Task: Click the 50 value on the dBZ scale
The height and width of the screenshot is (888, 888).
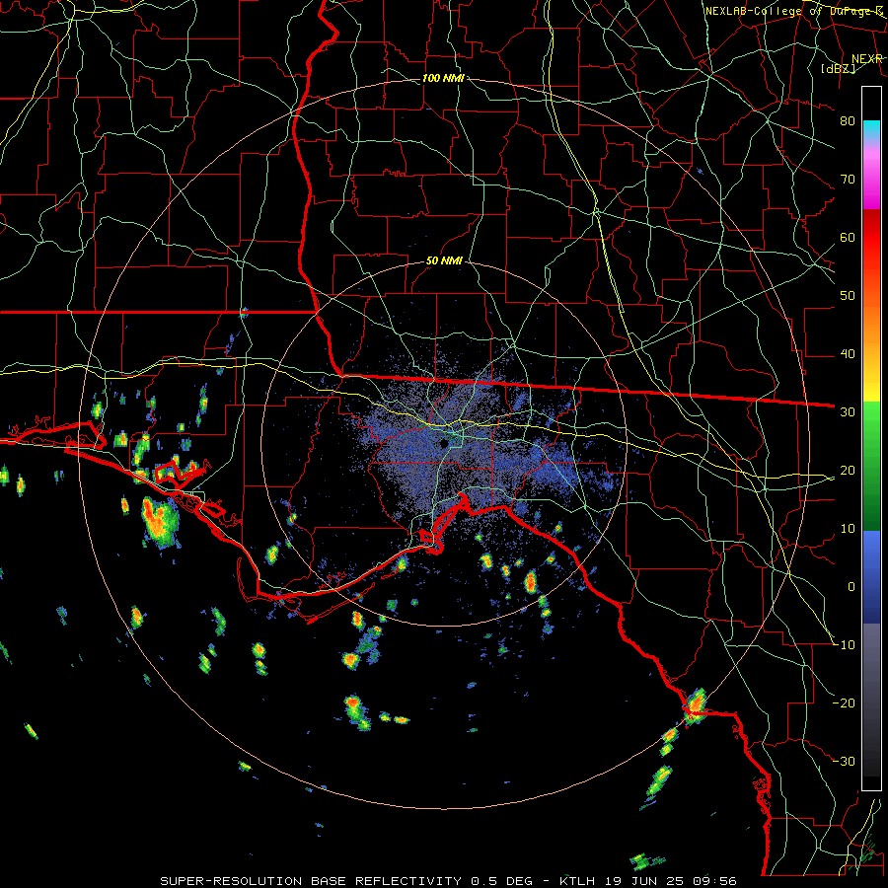Action: coord(848,296)
